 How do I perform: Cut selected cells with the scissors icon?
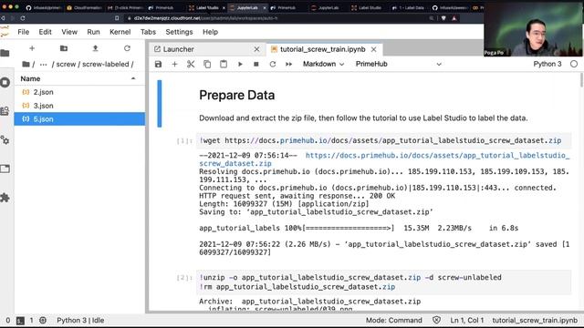(191, 64)
